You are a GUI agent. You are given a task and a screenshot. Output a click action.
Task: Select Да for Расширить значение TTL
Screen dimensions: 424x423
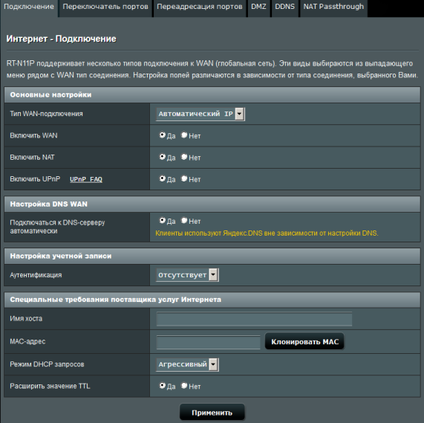coord(162,385)
